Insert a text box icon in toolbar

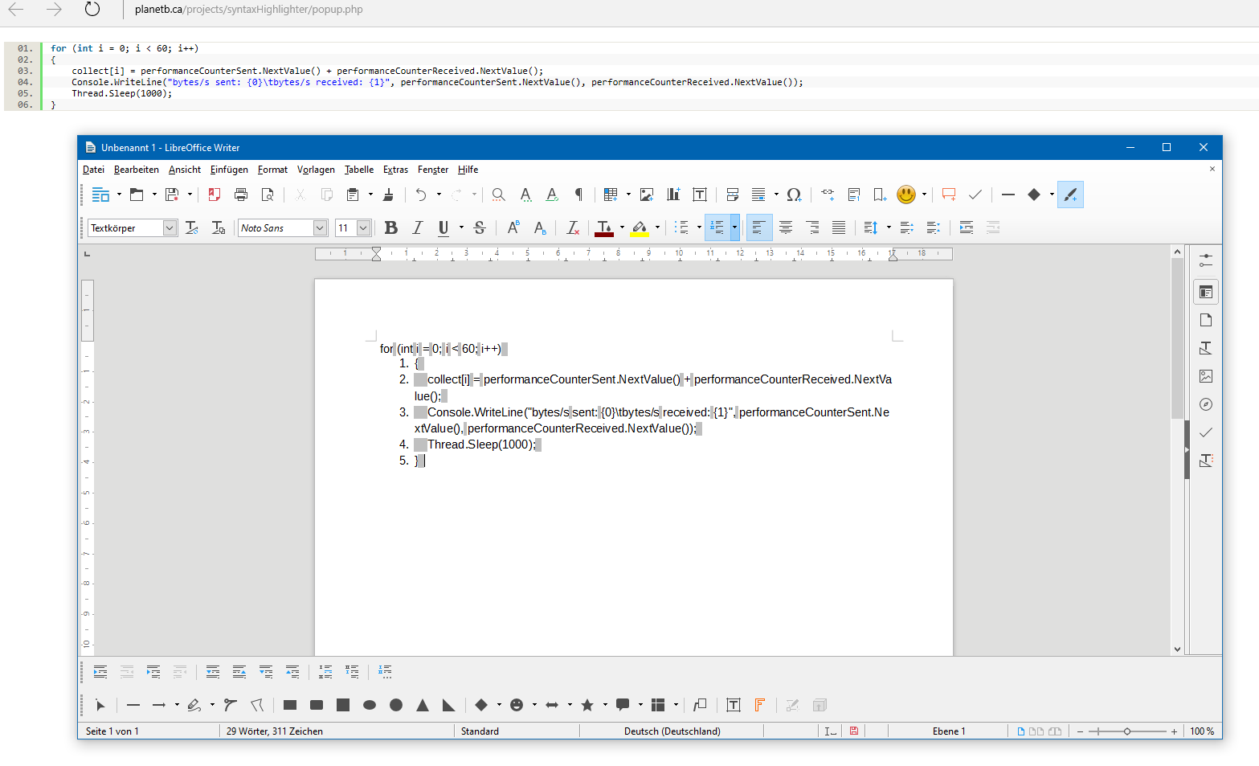[700, 195]
